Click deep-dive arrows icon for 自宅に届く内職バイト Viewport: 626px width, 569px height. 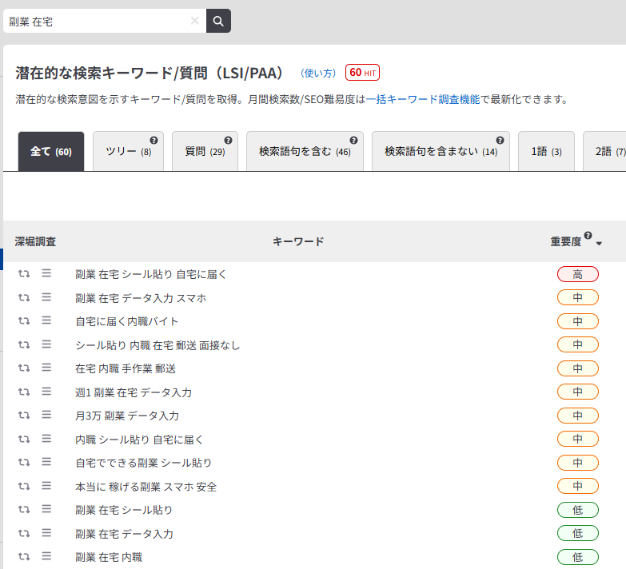tap(23, 321)
